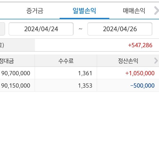Click the +1,050,000 profit entry
Viewport: 159px width, 159px height.
(x=140, y=73)
